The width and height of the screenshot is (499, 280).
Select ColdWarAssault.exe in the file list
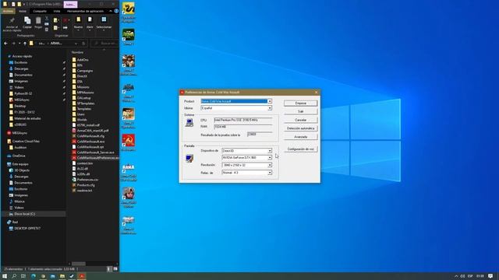pyautogui.click(x=90, y=142)
